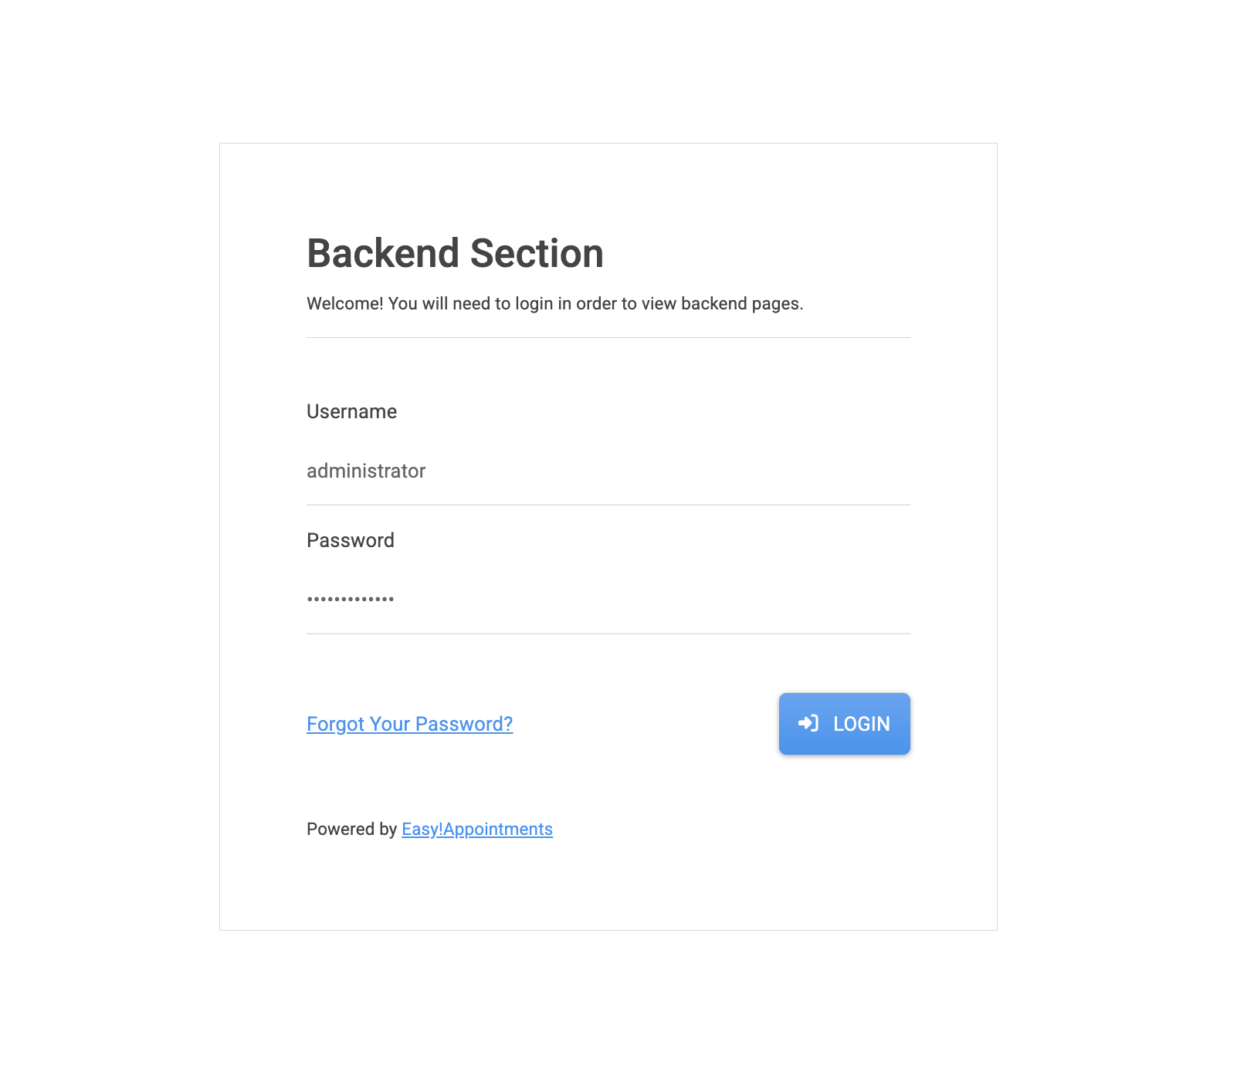Select the administrator text in username field
The image size is (1237, 1068).
click(x=367, y=471)
